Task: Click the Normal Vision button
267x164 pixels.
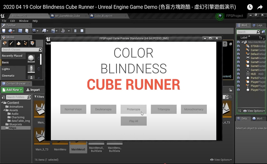Action: pyautogui.click(x=73, y=109)
